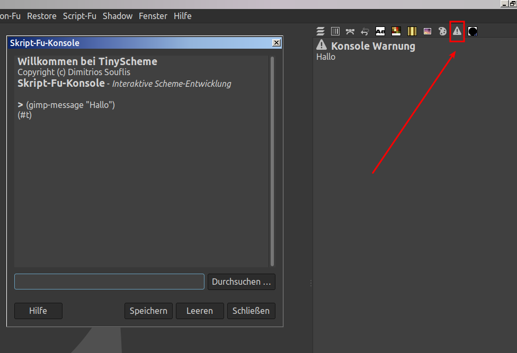Viewport: 517px width, 353px height.
Task: Click the 'Willkommen bei TinyScheme' heading
Action: pyautogui.click(x=87, y=61)
